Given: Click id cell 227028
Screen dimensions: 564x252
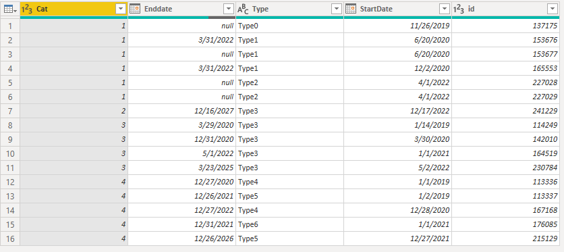Looking at the screenshot, I should tap(505, 82).
